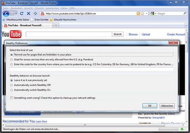190x133 pixels.
Task: Click the YouTube favicon in address bar
Action: click(42, 13)
